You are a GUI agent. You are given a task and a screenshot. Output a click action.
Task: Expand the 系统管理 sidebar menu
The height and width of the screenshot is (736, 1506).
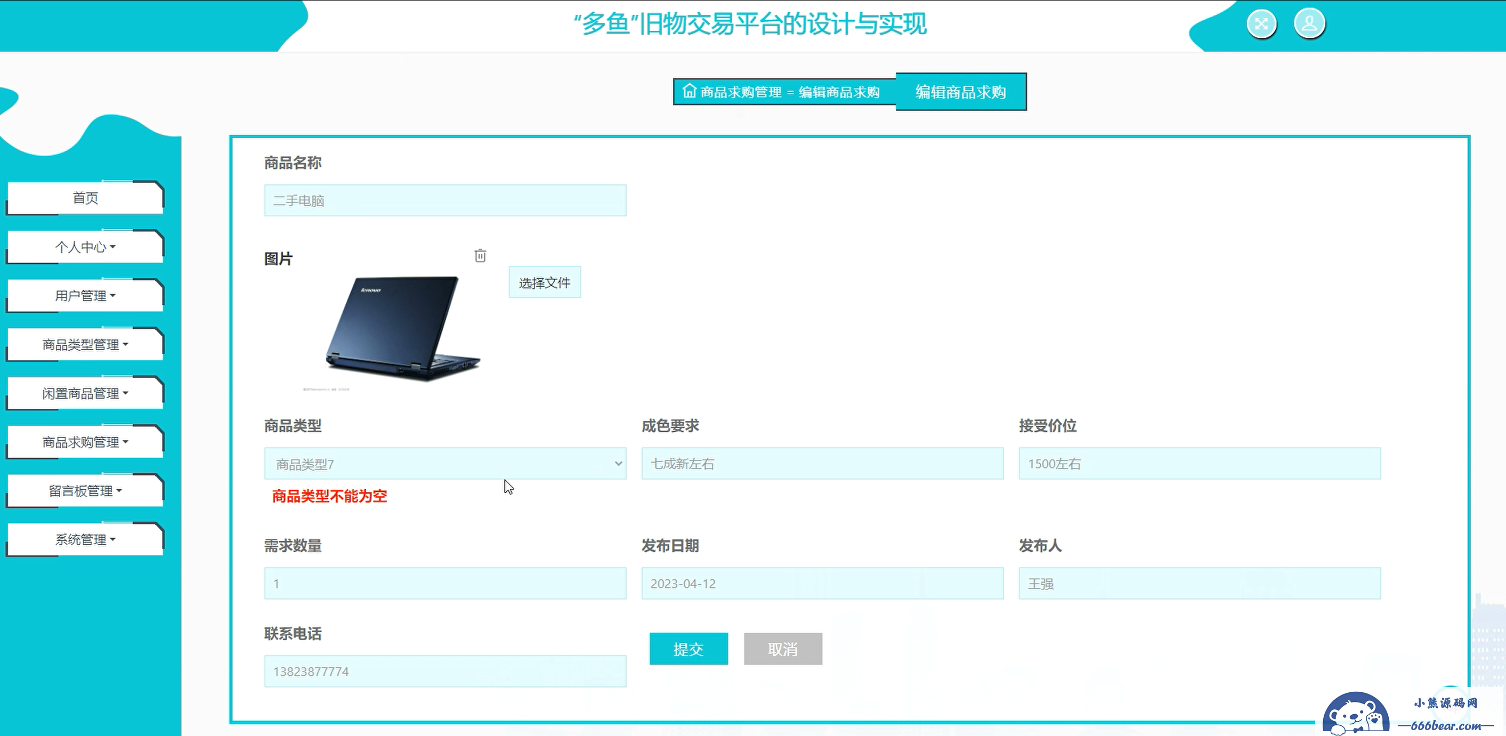[x=85, y=539]
